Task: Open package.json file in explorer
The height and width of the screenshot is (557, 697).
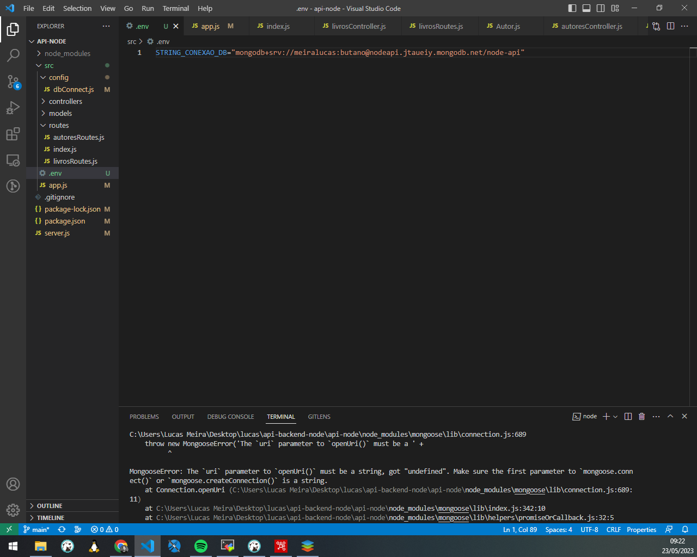Action: pos(72,221)
